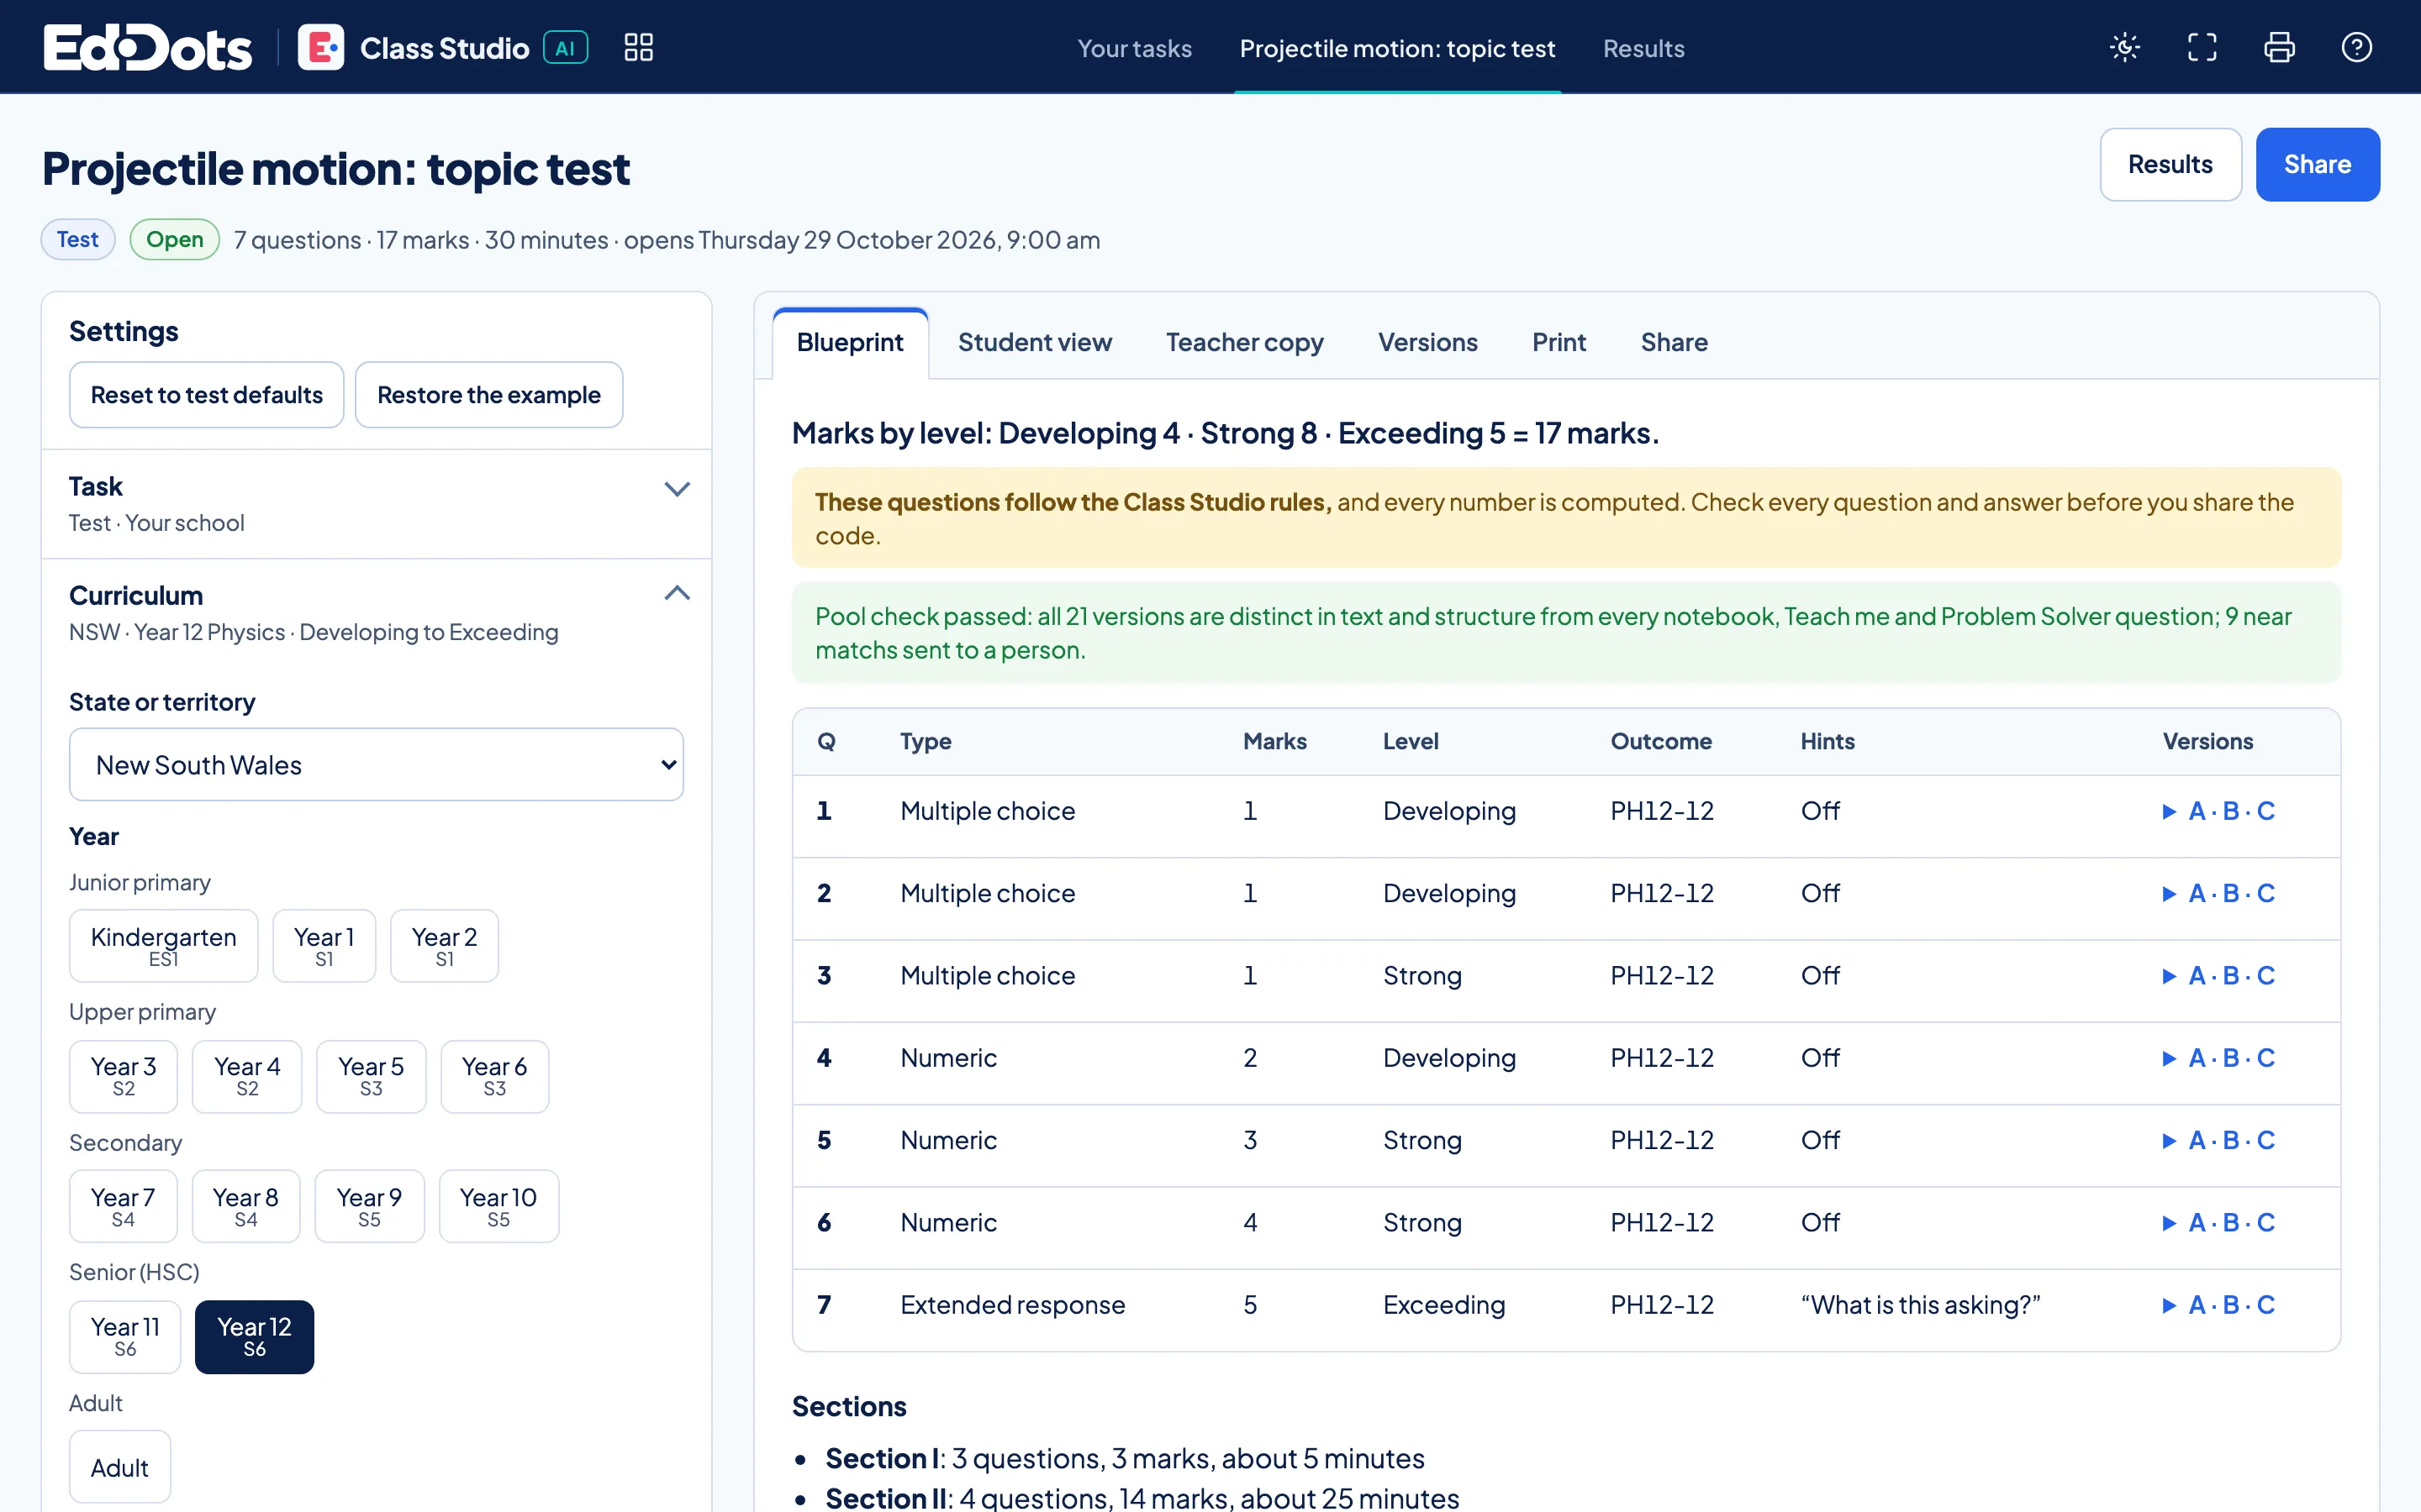Click the printer icon in header

pyautogui.click(x=2279, y=47)
